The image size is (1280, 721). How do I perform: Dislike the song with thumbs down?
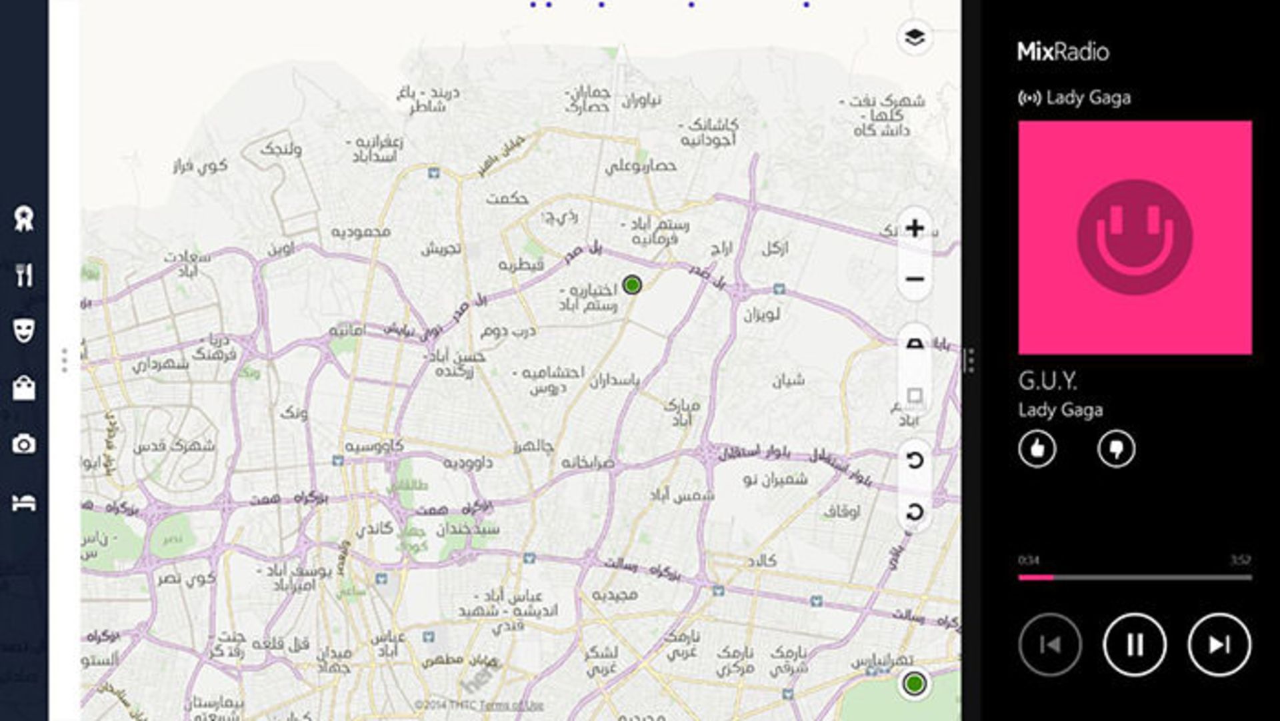click(1116, 449)
